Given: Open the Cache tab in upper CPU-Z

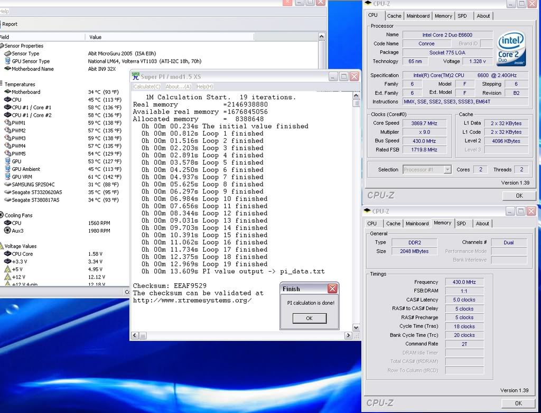Looking at the screenshot, I should click(x=394, y=16).
